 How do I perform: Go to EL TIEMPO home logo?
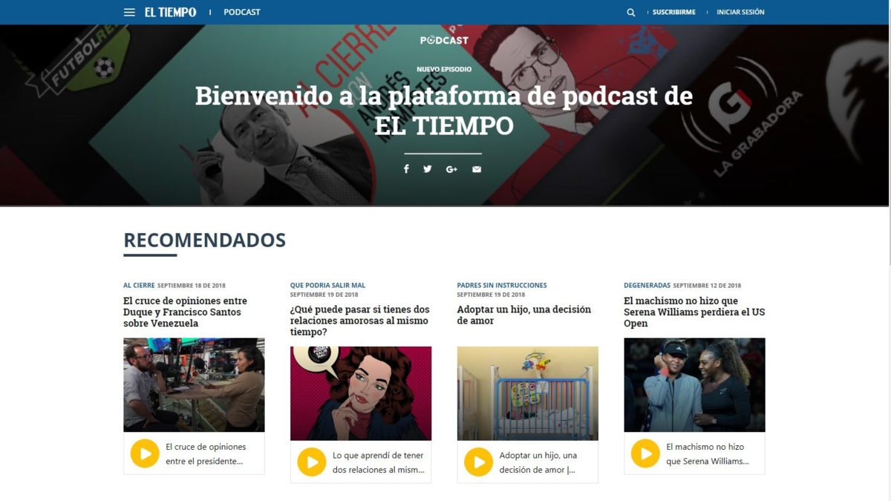click(170, 12)
